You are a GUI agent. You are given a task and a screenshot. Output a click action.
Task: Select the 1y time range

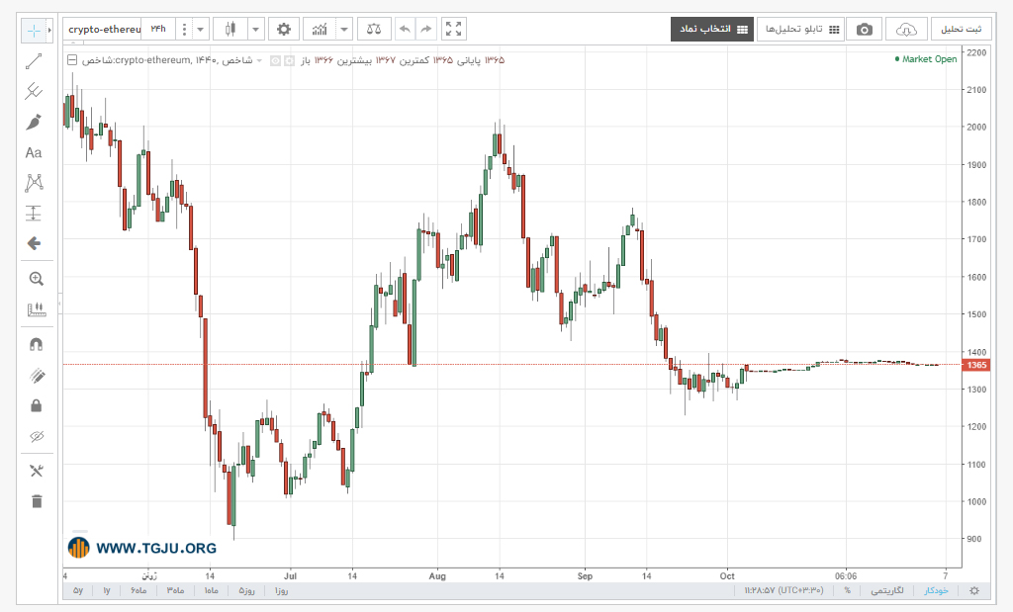point(107,590)
